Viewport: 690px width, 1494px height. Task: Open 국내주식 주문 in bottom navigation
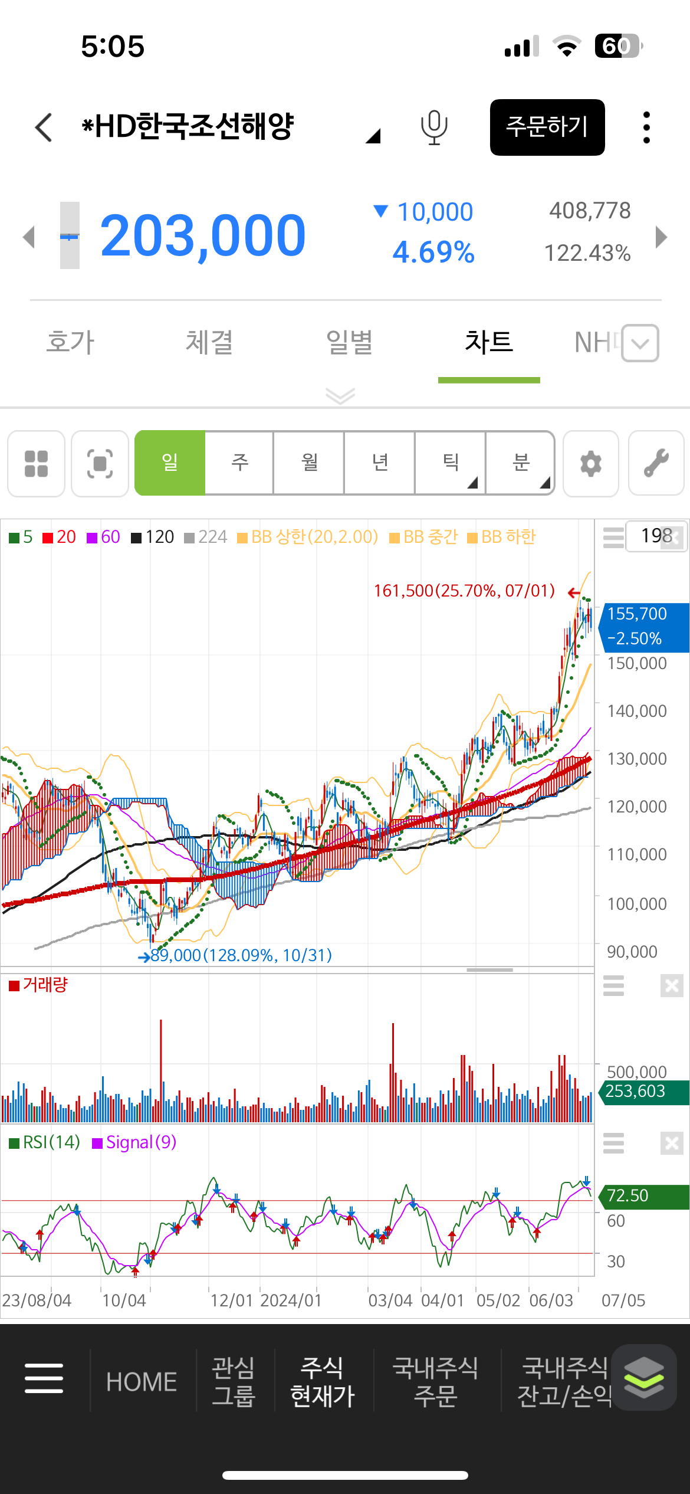pos(435,1382)
